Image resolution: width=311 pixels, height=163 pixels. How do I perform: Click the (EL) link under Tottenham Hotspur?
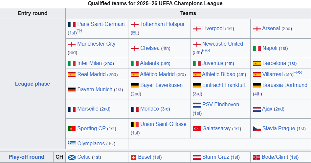pyautogui.click(x=135, y=33)
